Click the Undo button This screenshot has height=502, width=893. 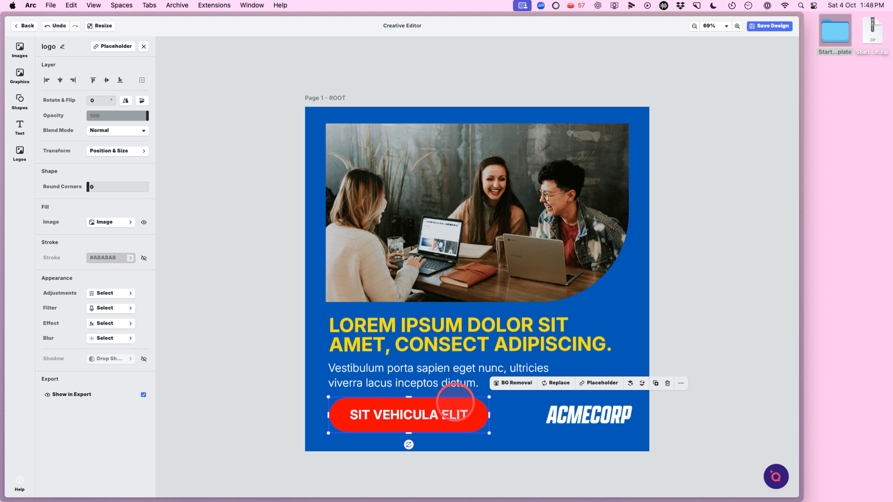(55, 26)
